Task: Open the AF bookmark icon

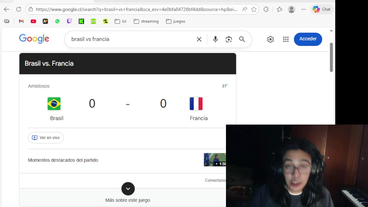Action: [45, 21]
